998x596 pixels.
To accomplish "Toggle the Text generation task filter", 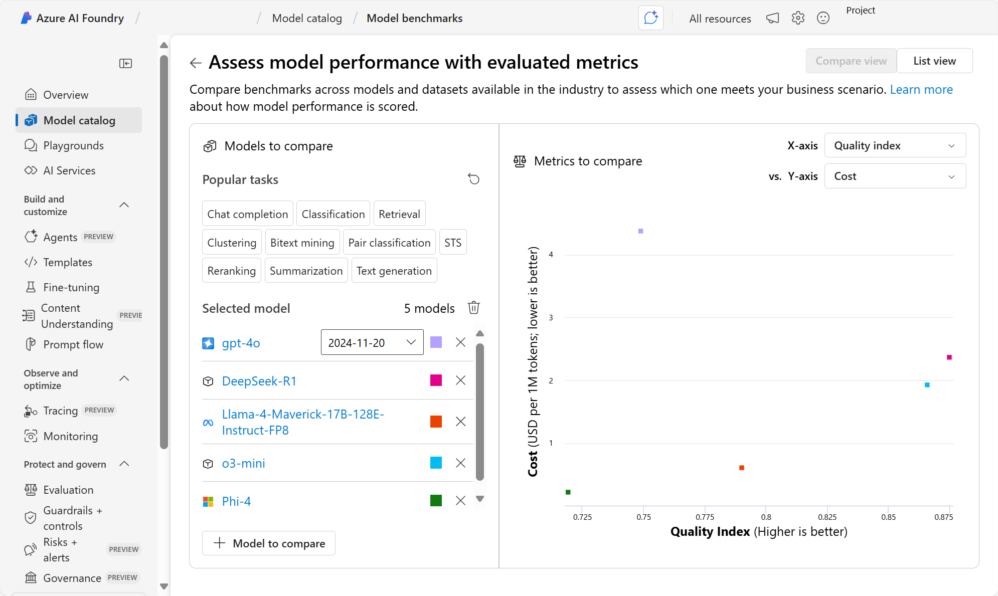I will click(x=394, y=271).
